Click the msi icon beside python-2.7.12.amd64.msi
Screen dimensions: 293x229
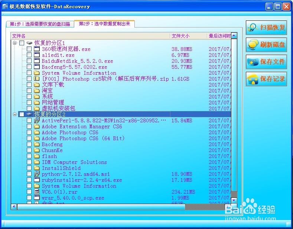pos(37,174)
